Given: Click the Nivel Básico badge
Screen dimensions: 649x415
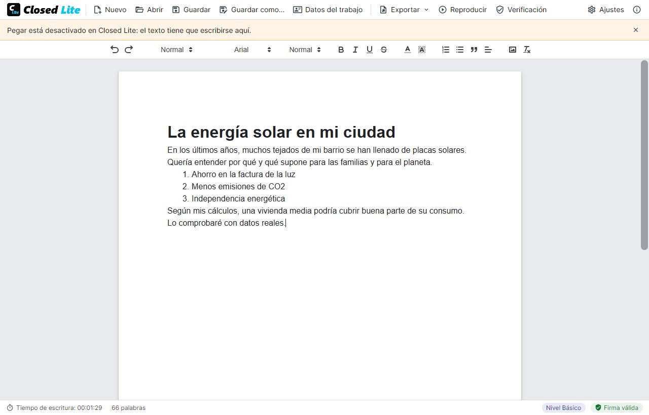Looking at the screenshot, I should [x=563, y=407].
